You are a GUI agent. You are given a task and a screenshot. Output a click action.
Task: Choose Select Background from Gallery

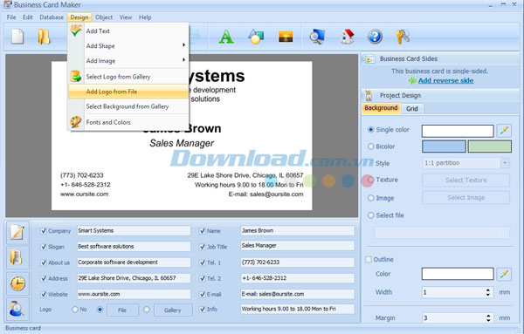pos(128,106)
